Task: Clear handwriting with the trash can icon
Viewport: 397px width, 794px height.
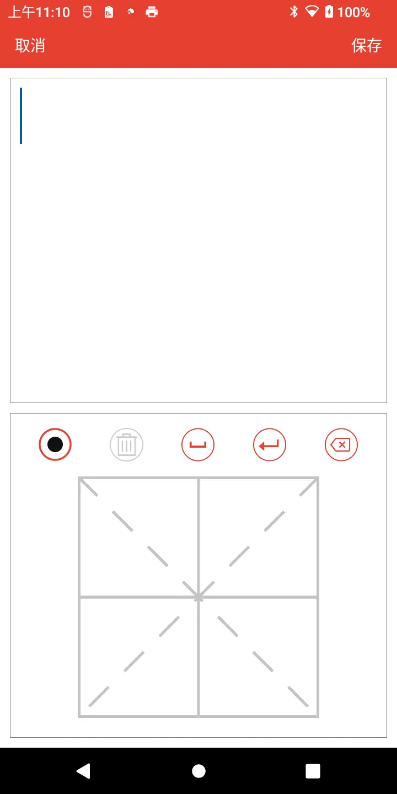Action: (x=127, y=444)
